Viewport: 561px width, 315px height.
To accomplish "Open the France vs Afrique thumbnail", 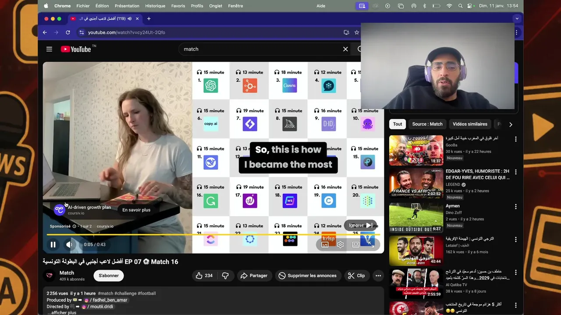I will [416, 183].
